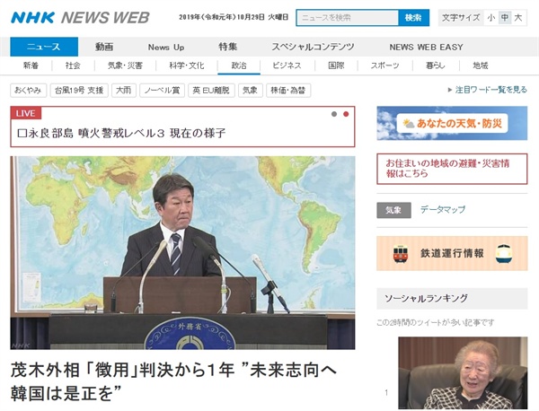Open the evacuation and disaster info link
Screen dimensions: 539x411
click(x=452, y=169)
